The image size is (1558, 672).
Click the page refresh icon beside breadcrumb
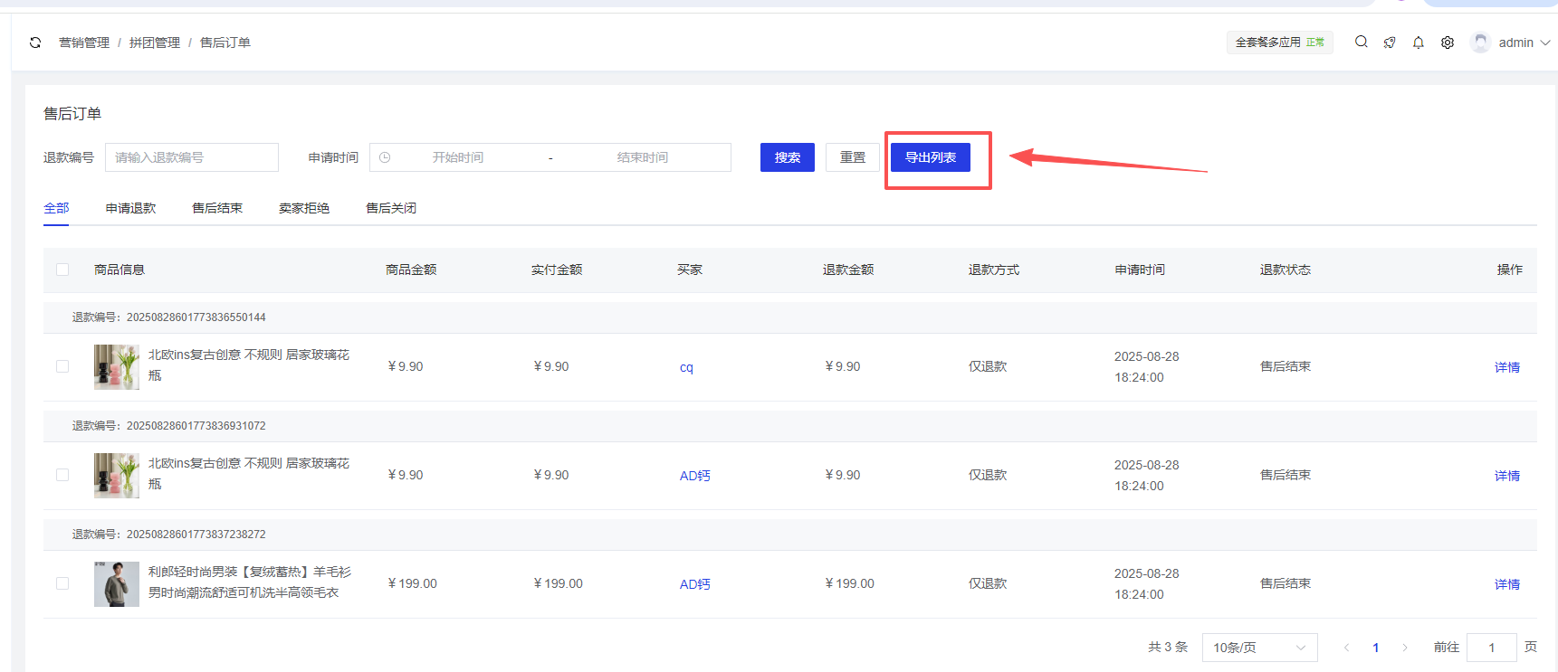point(35,43)
